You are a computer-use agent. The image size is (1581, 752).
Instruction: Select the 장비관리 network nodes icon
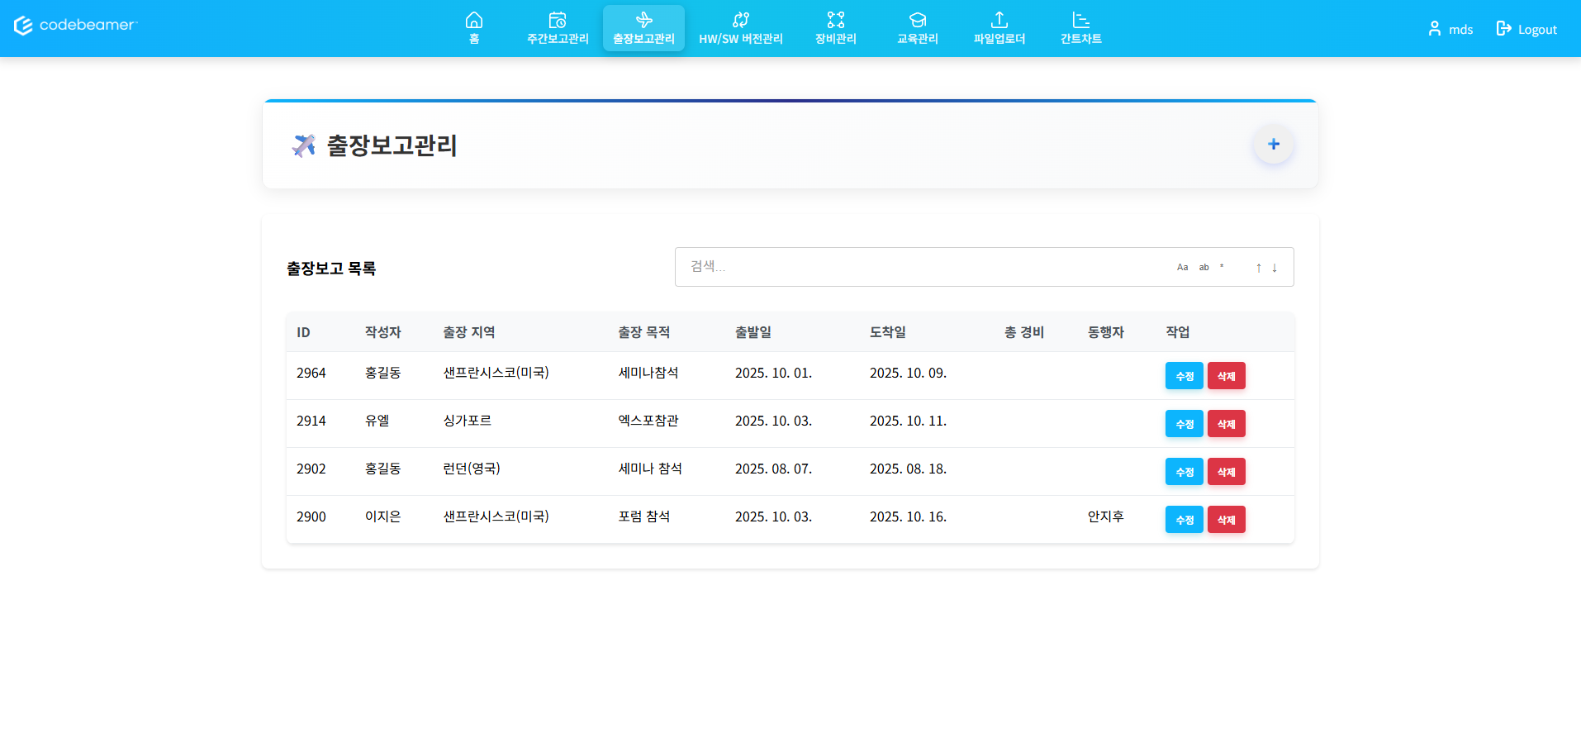pos(834,18)
